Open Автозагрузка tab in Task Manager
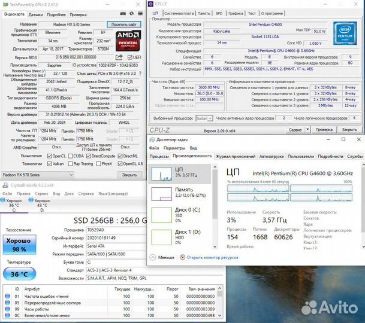The width and height of the screenshot is (365, 323). point(272,156)
